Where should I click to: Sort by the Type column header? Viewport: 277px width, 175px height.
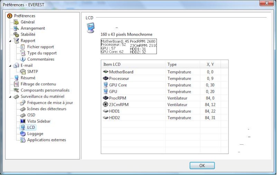[x=183, y=65]
